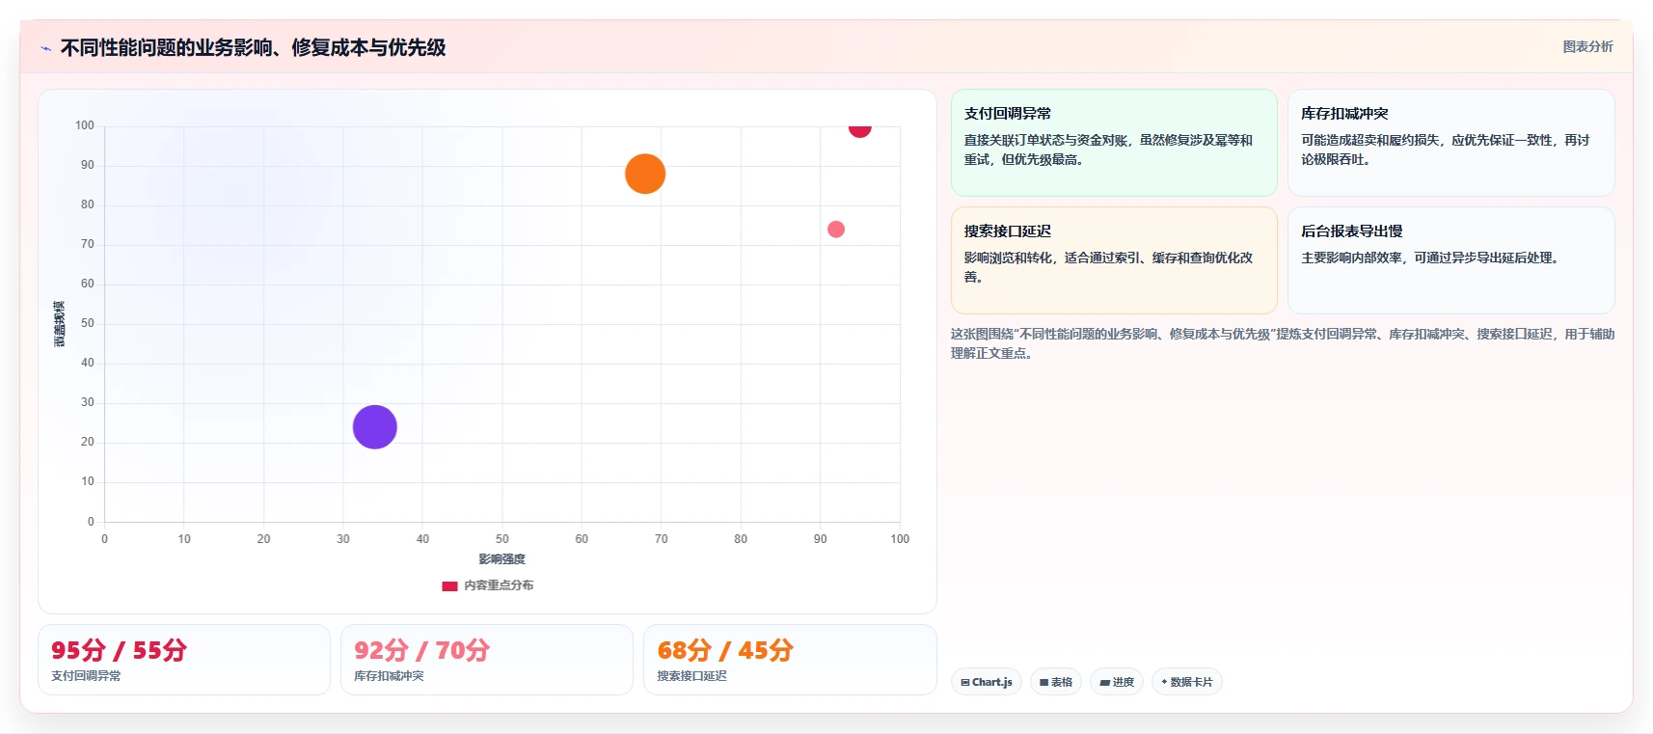Click the 68分 / 45分 stat card
The image size is (1653, 734).
(790, 660)
